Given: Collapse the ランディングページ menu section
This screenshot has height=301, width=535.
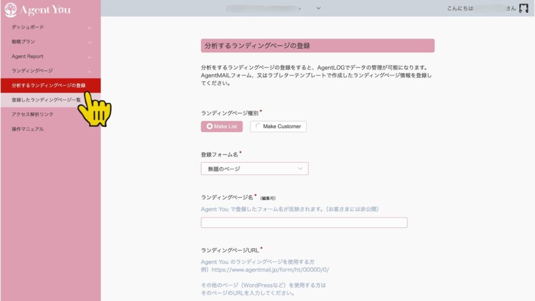Looking at the screenshot, I should click(89, 71).
